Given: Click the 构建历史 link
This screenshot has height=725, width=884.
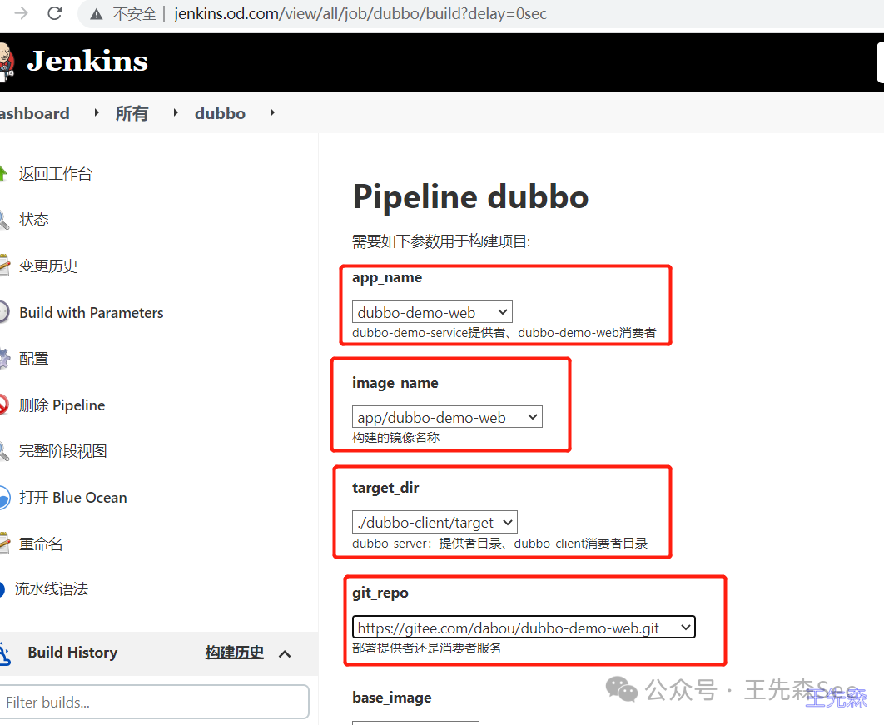Looking at the screenshot, I should [x=235, y=653].
